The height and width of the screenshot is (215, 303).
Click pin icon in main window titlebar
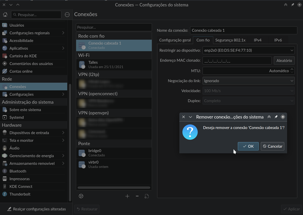pyautogui.click(x=293, y=5)
